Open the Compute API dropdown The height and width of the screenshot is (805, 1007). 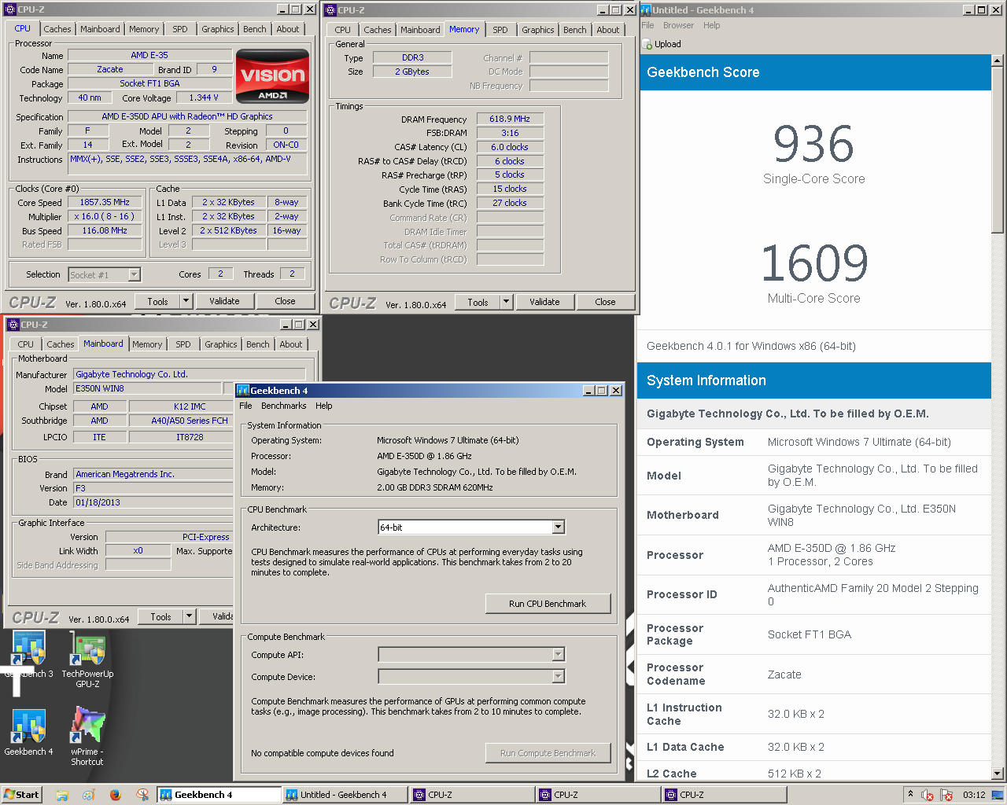(x=558, y=655)
